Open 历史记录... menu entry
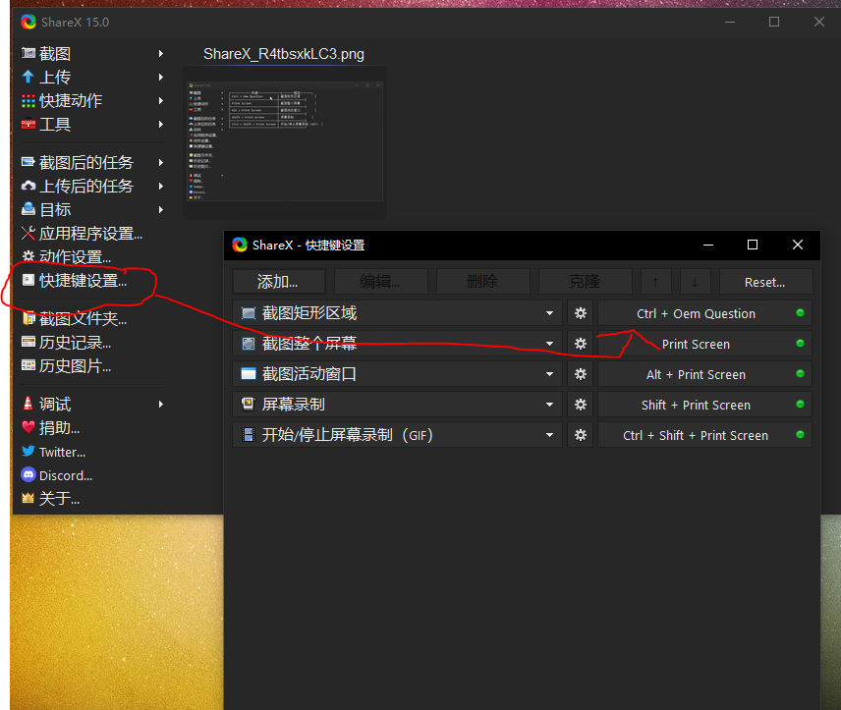The height and width of the screenshot is (710, 841). 92,342
